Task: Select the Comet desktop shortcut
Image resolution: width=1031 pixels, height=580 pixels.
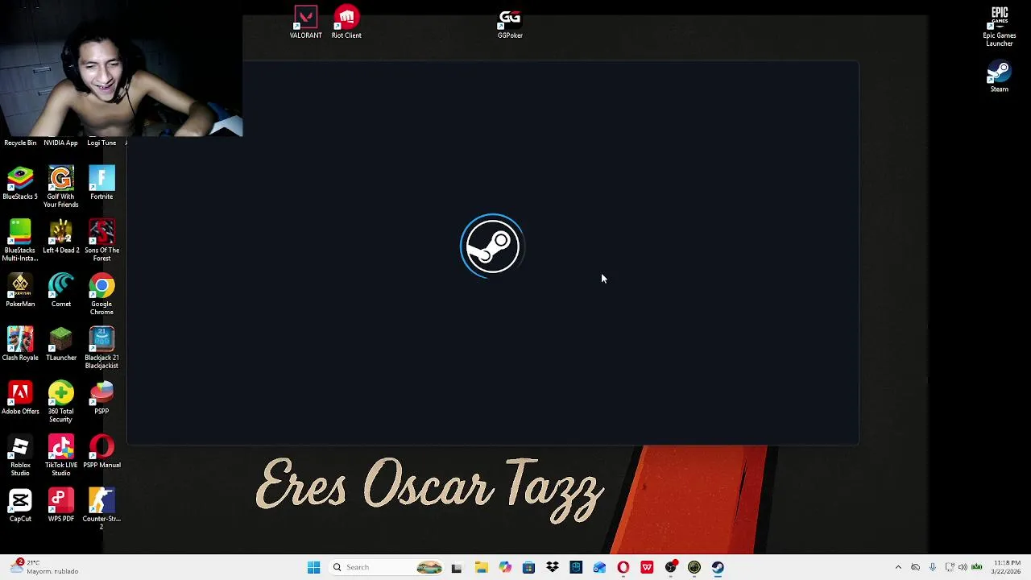Action: 61,291
